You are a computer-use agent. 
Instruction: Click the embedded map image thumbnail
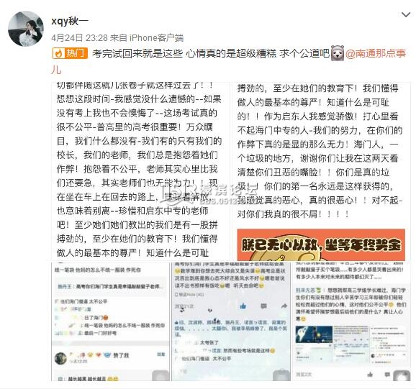coord(314,334)
